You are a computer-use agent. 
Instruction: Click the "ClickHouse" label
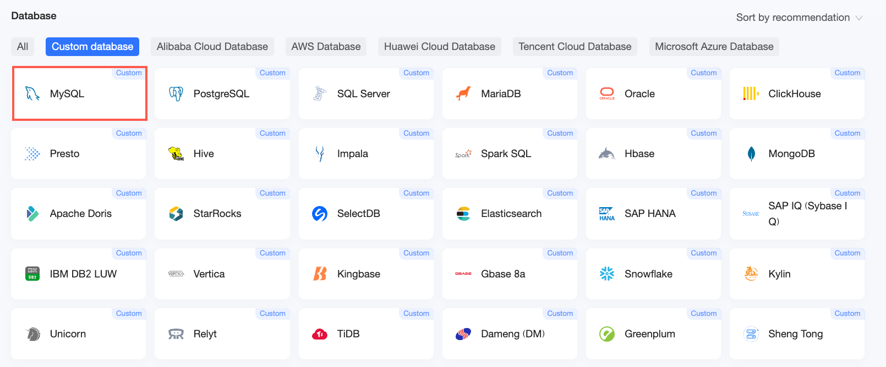[795, 94]
